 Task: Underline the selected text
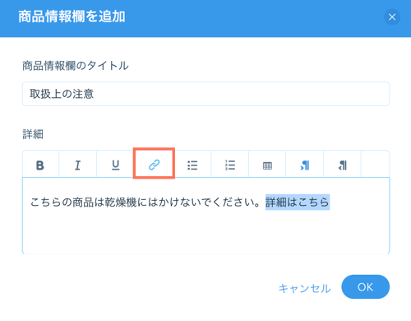point(116,165)
